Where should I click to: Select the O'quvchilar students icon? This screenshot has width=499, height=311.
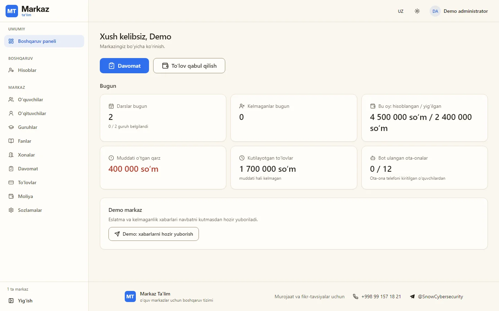pos(11,100)
